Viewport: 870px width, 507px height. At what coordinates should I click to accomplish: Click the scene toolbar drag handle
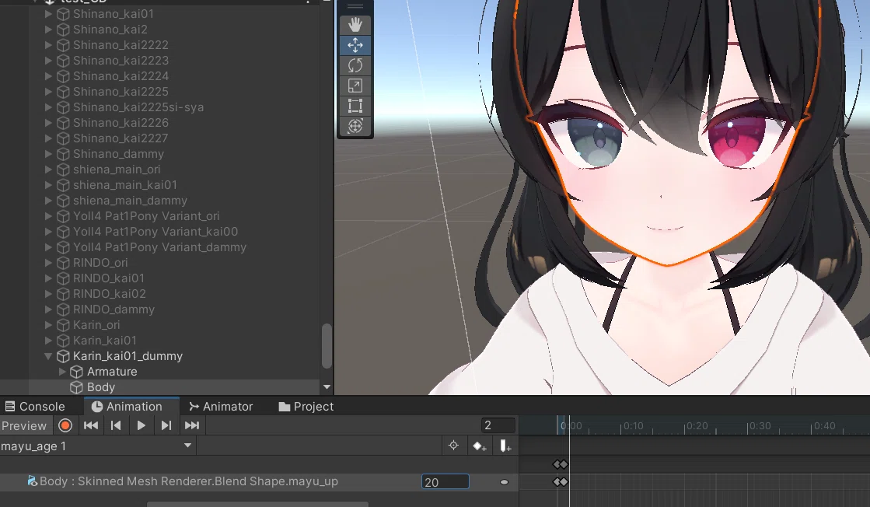point(355,7)
